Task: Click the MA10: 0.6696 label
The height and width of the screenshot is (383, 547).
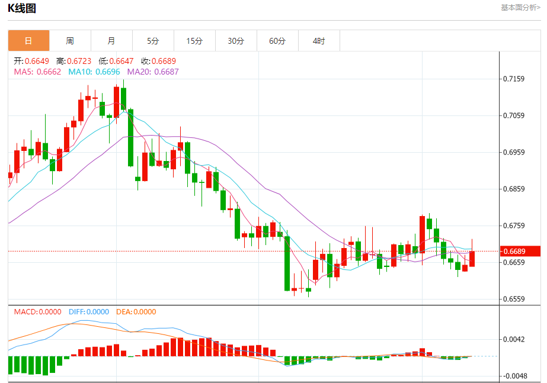Action: (94, 72)
